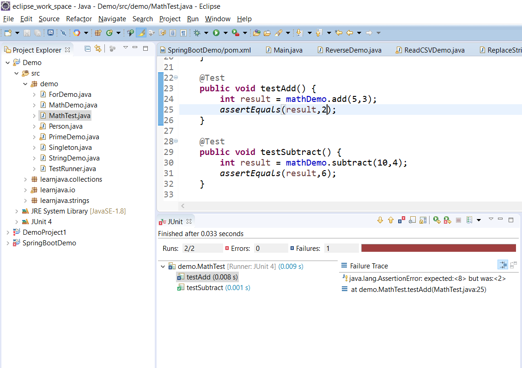The height and width of the screenshot is (368, 522).
Task: Expand the SpringBootDemo project
Action: (8, 243)
